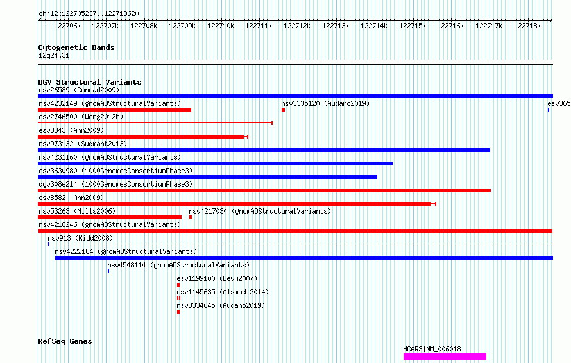The image size is (571, 363).
Task: Open the nsv913 (Kidd2008) label
Action: (80, 238)
